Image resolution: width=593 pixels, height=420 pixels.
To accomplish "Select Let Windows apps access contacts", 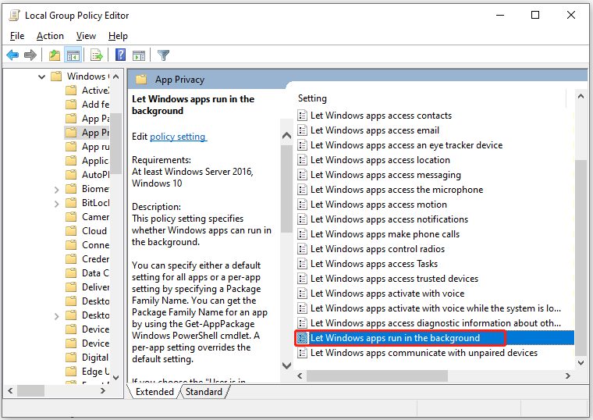I will coord(381,115).
